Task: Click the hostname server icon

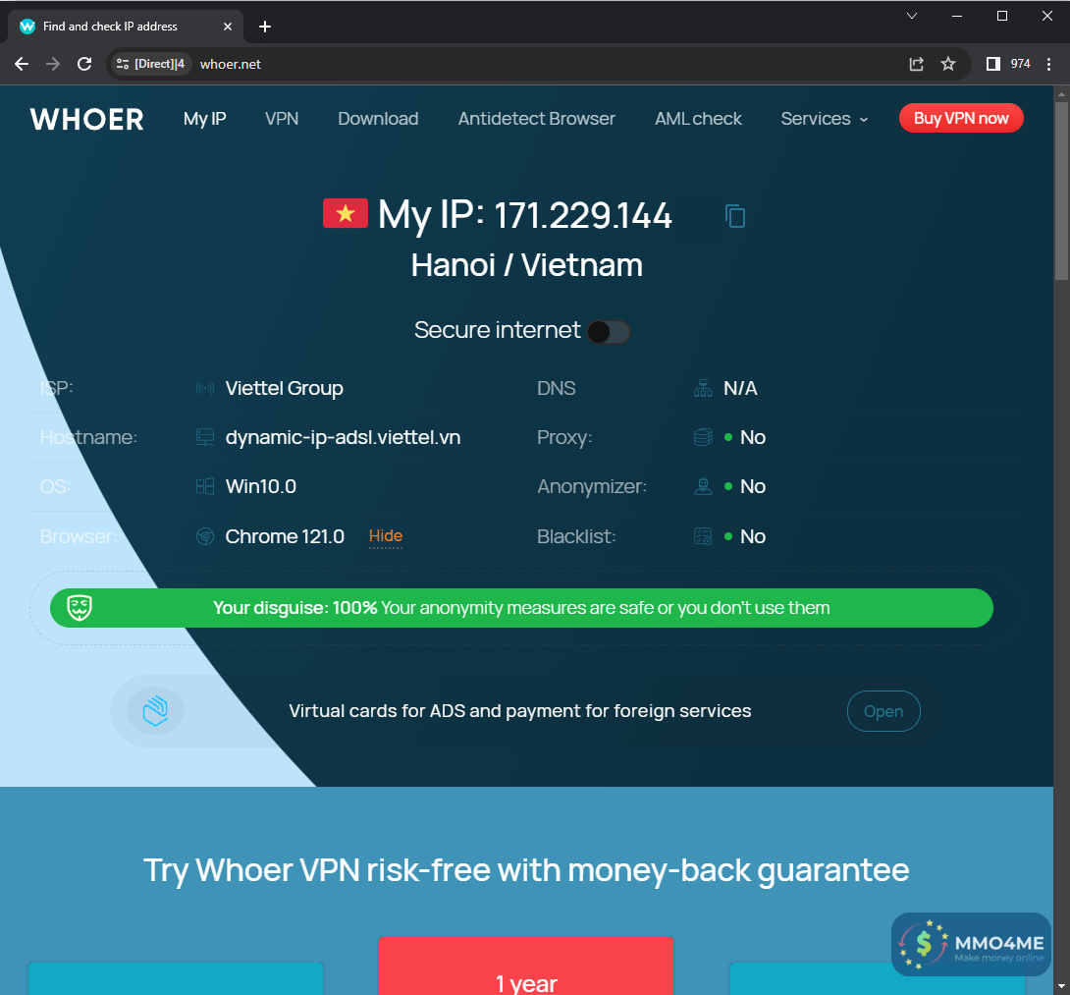Action: pos(205,437)
